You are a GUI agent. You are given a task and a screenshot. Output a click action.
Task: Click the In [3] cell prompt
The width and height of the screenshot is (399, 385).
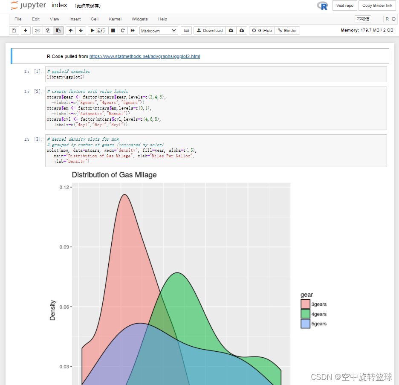[x=33, y=139]
